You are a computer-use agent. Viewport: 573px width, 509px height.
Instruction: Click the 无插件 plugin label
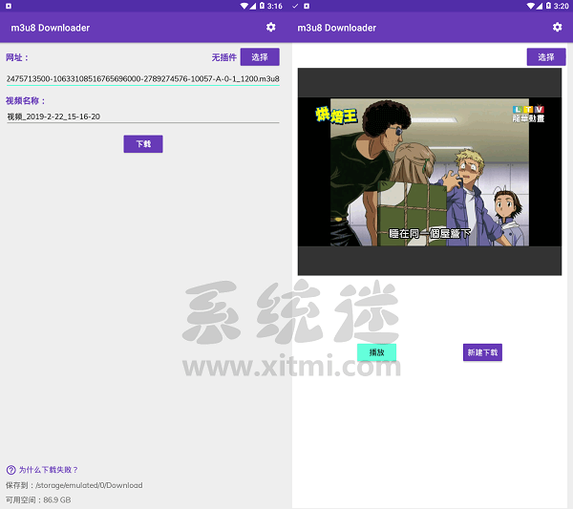(224, 57)
